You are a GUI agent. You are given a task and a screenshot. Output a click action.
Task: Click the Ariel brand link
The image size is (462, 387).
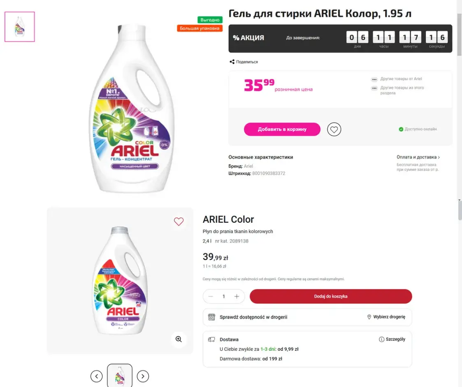click(248, 166)
